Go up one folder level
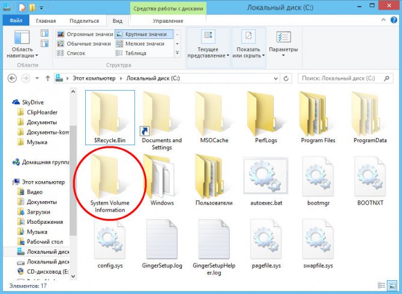This screenshot has width=402, height=294. coord(47,78)
